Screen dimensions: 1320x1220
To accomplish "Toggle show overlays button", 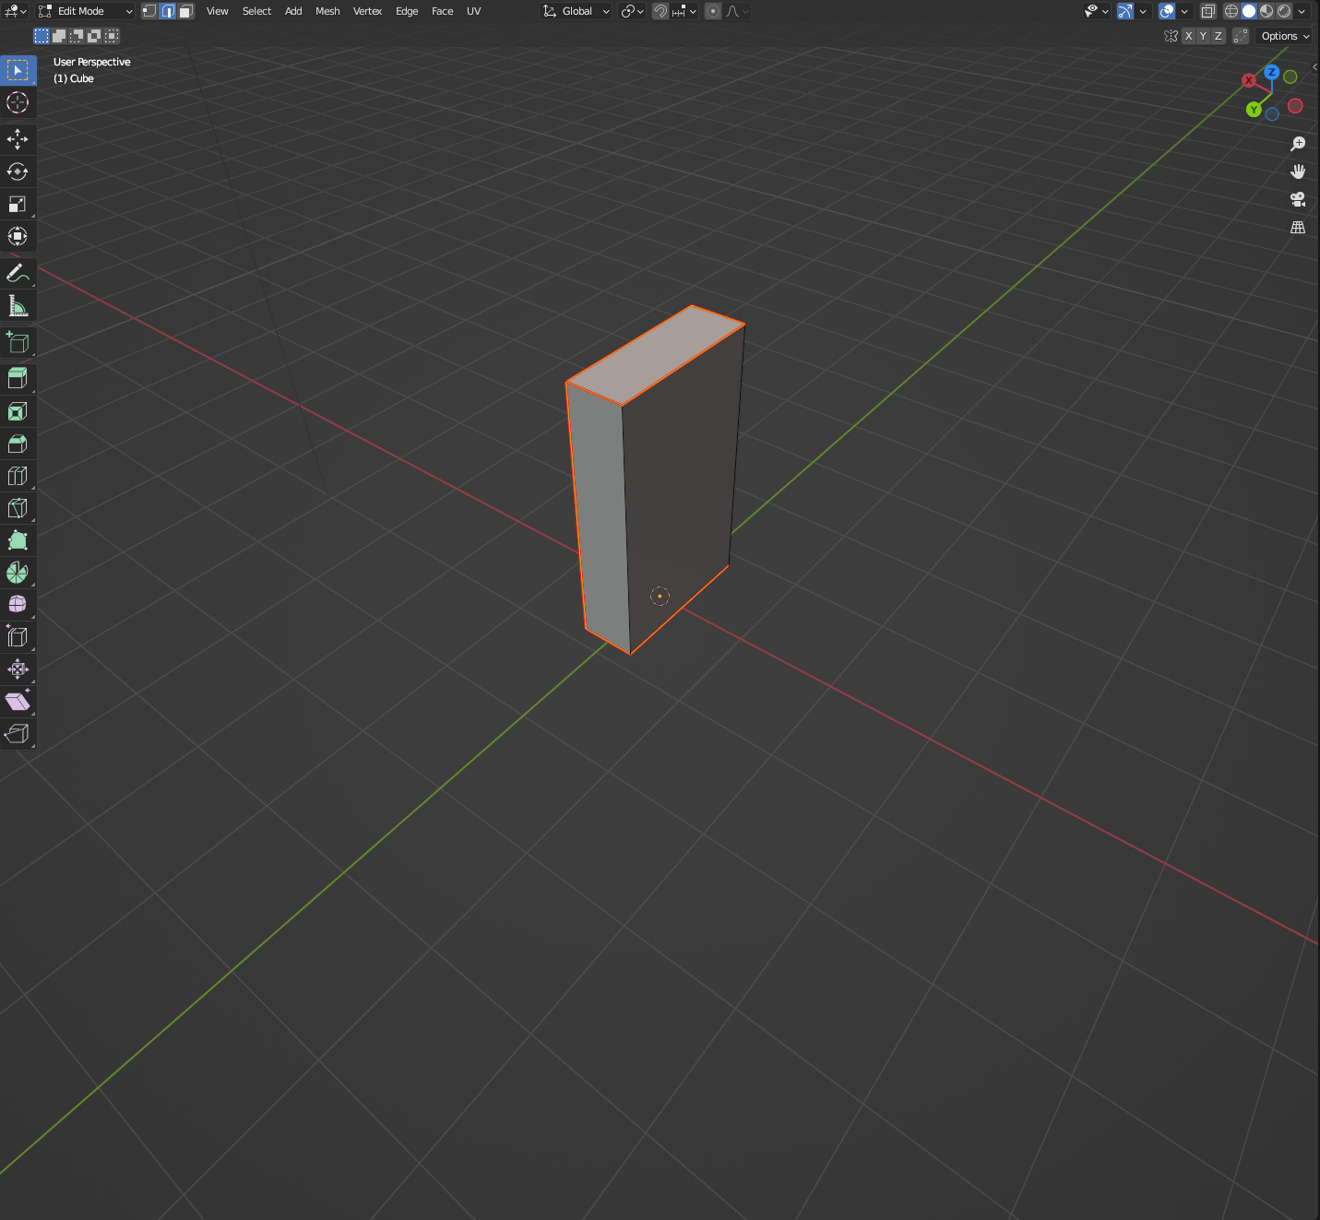I will coord(1167,11).
